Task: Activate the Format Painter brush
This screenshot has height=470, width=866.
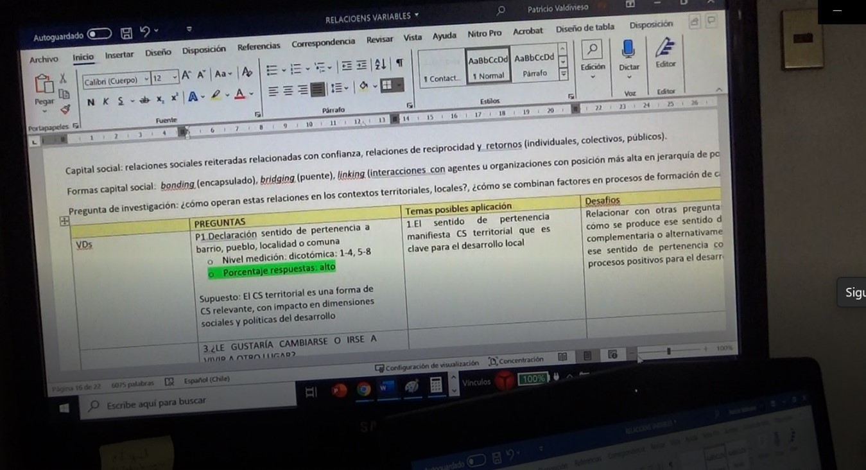Action: [65, 109]
